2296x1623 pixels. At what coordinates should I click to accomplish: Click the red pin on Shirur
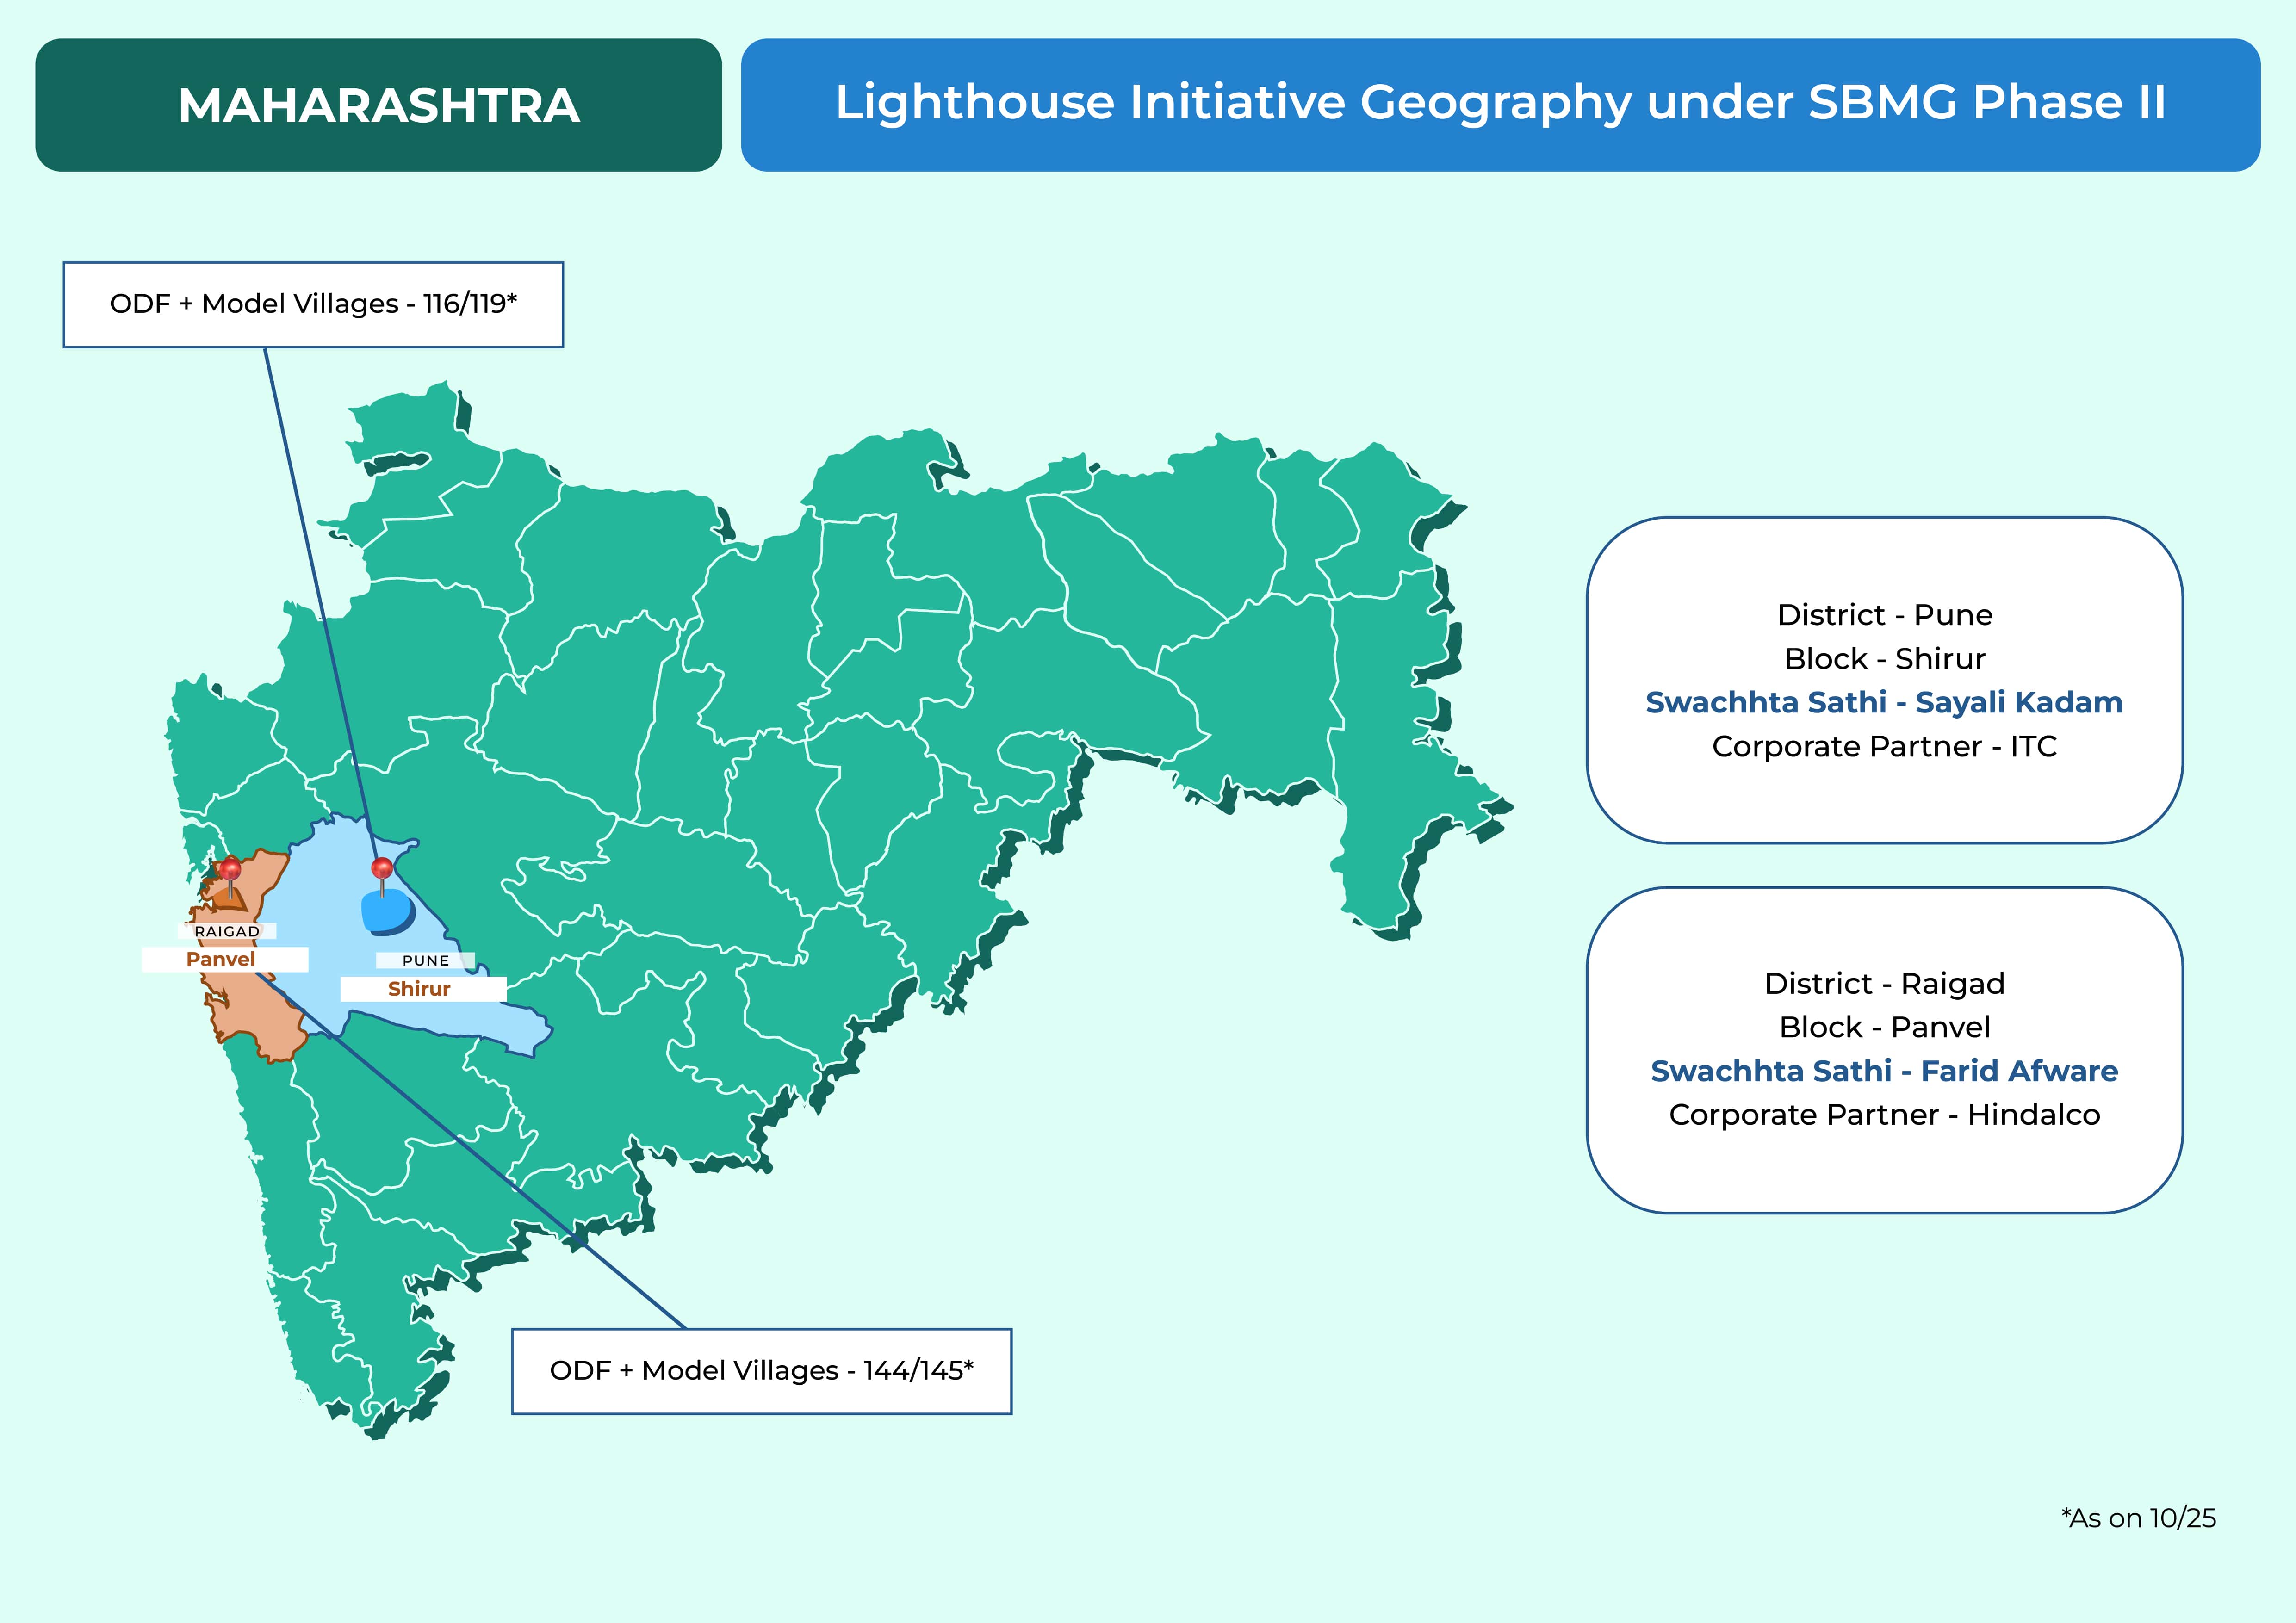click(x=382, y=868)
